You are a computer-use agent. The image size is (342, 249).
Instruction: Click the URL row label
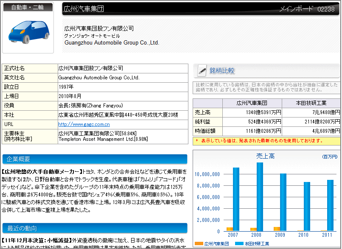click(9, 124)
